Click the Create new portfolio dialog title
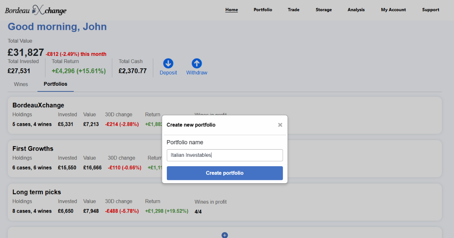The width and height of the screenshot is (454, 238). pyautogui.click(x=191, y=125)
